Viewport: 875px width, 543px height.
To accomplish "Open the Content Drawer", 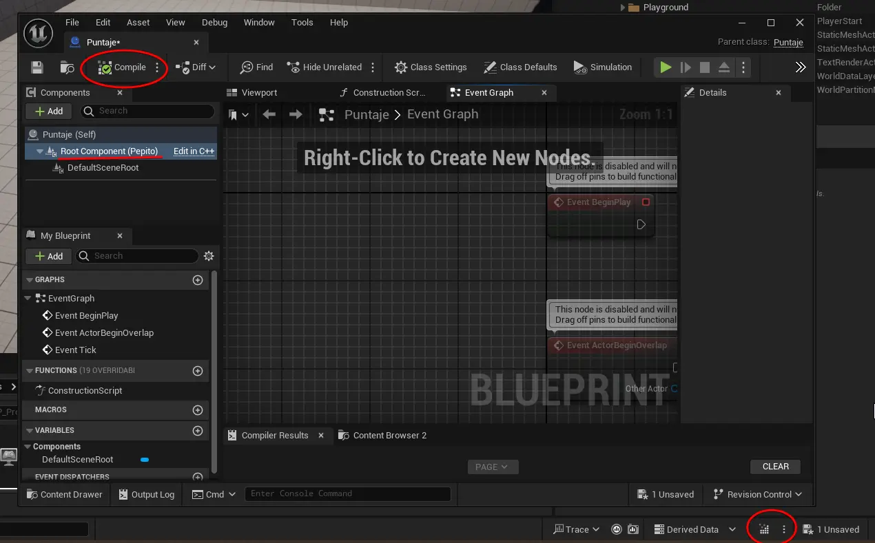I will pyautogui.click(x=64, y=494).
